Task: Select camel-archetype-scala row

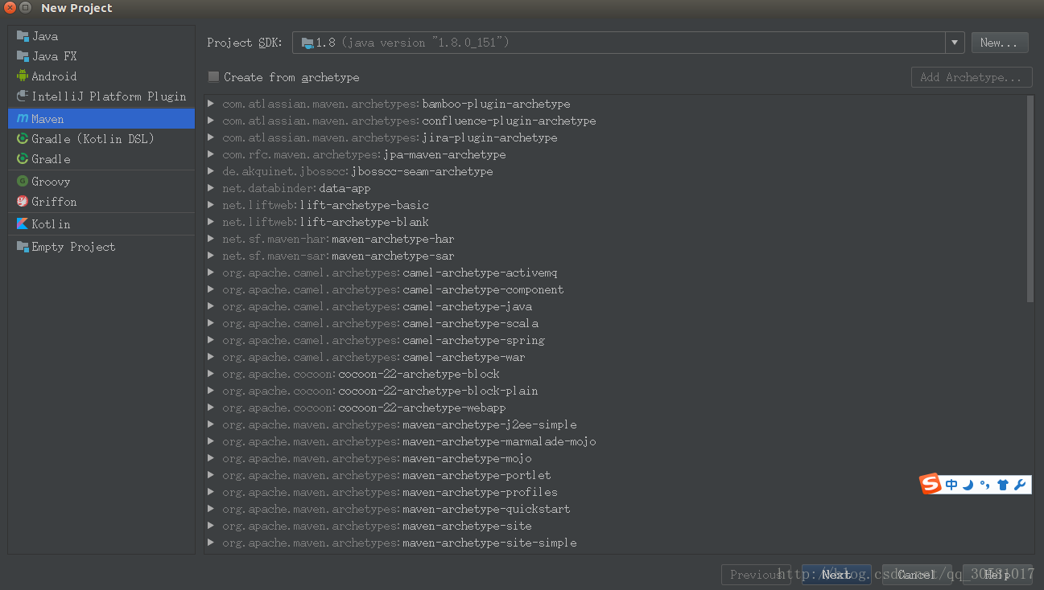Action: point(616,323)
